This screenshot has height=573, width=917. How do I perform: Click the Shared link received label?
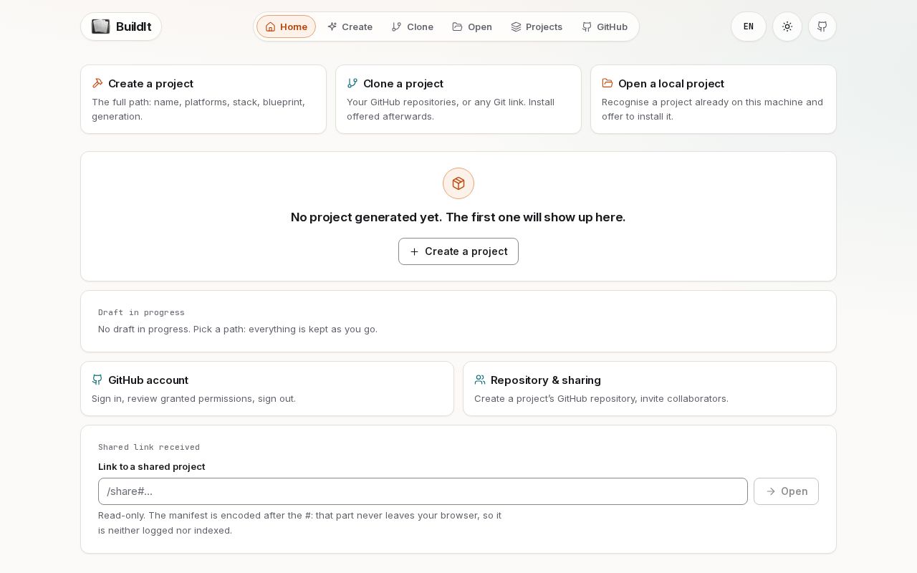click(149, 447)
